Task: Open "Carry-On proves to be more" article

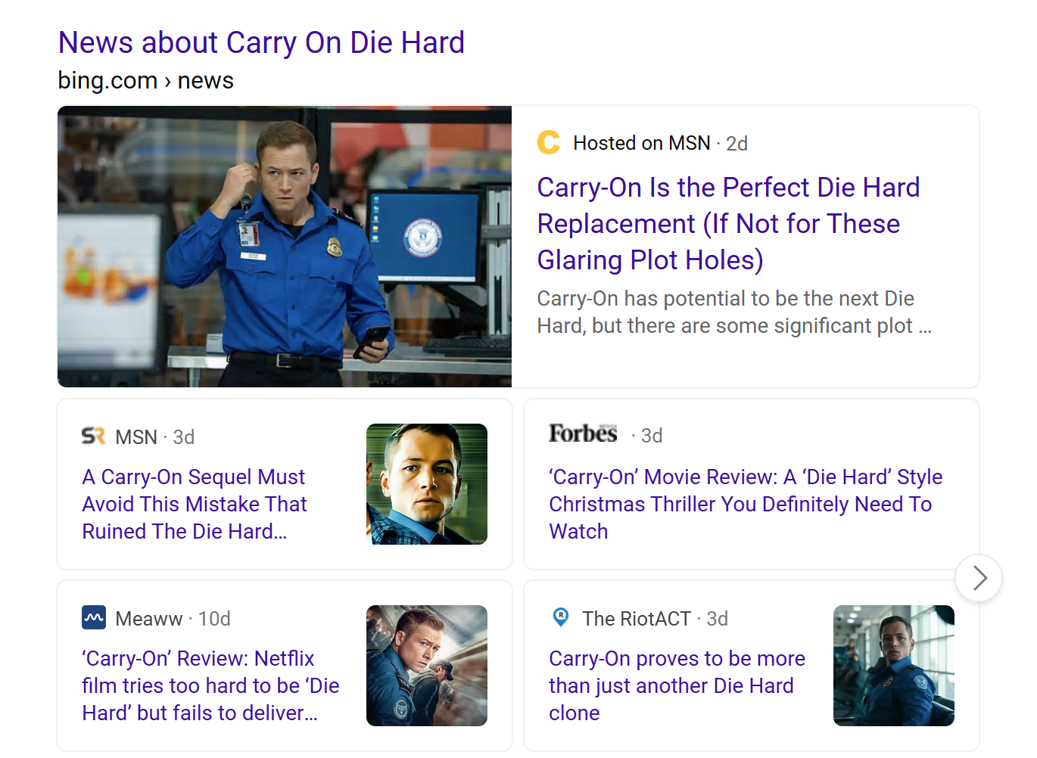Action: tap(676, 685)
